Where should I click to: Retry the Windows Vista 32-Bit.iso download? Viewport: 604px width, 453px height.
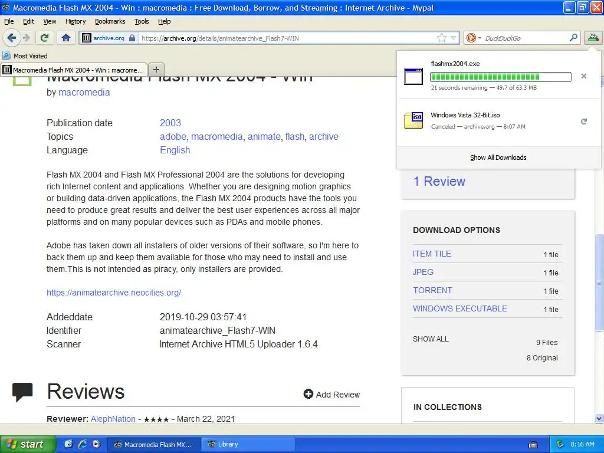coord(583,122)
